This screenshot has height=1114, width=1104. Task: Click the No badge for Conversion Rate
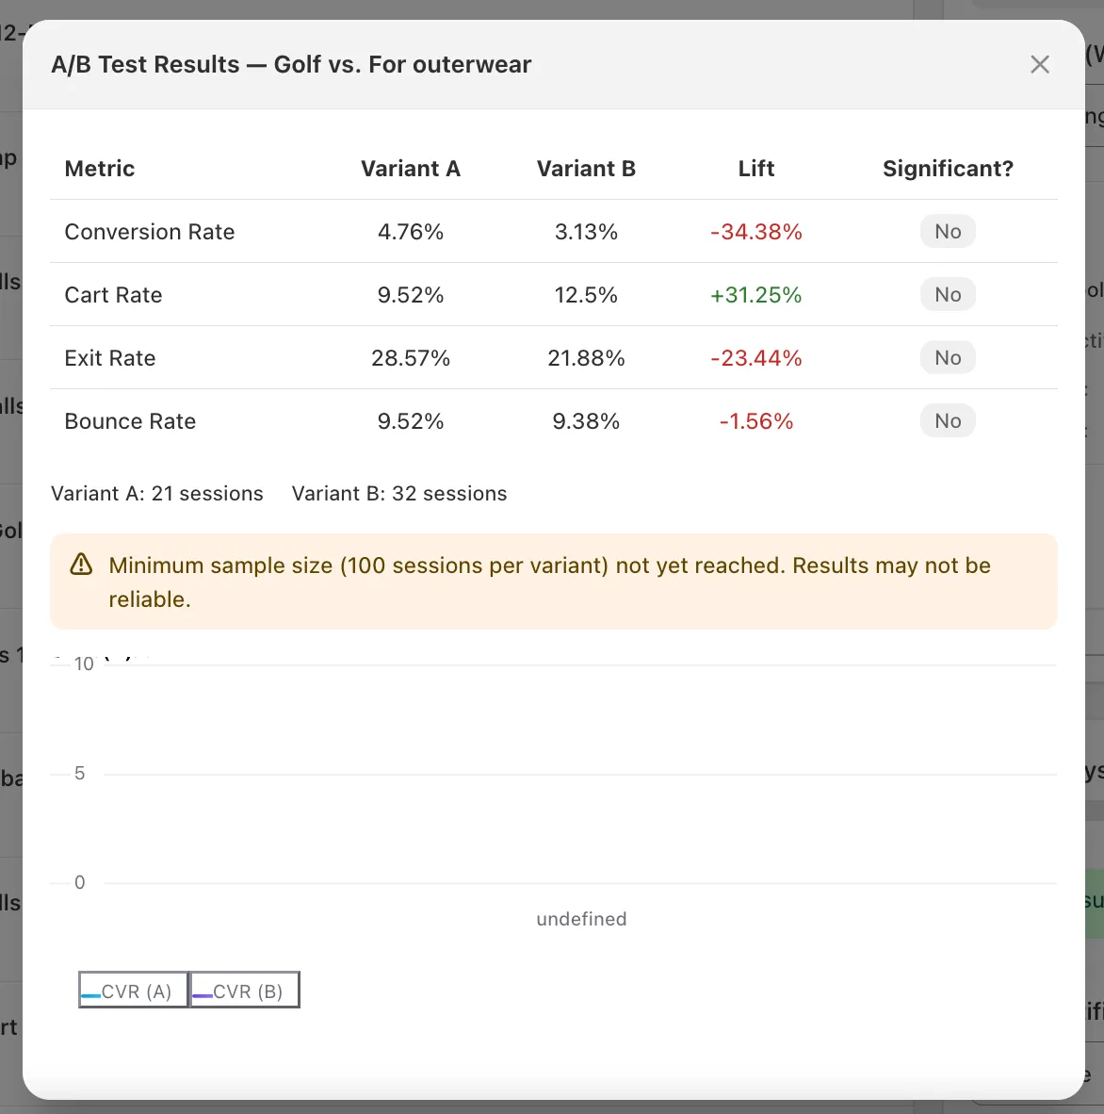(x=947, y=231)
